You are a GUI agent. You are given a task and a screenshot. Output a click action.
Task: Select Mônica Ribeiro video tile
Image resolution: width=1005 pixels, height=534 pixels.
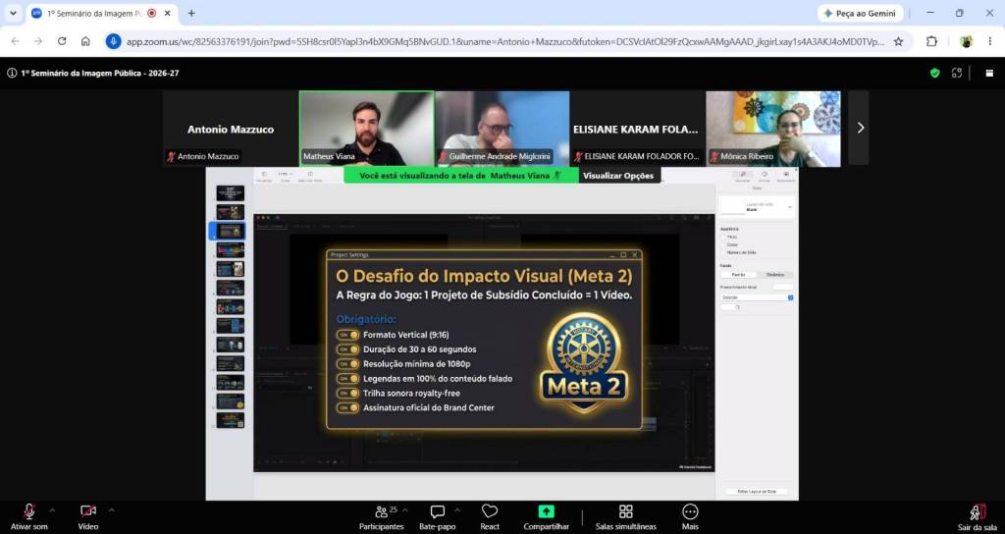(773, 129)
